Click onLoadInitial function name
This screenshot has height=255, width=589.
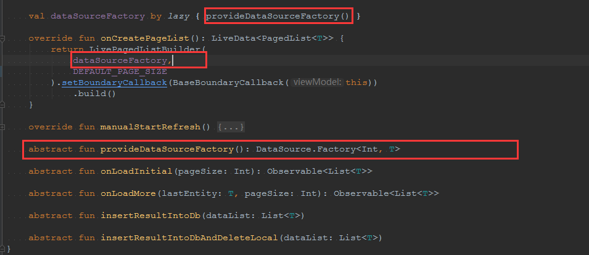pyautogui.click(x=136, y=171)
